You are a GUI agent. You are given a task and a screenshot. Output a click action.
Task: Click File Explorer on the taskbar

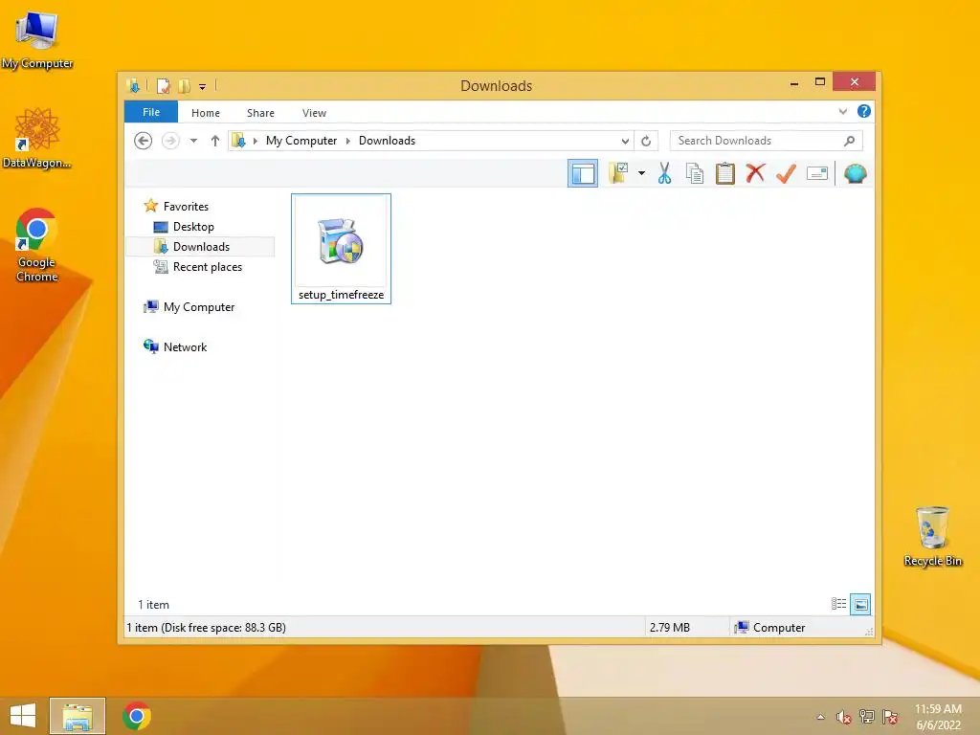pos(78,716)
